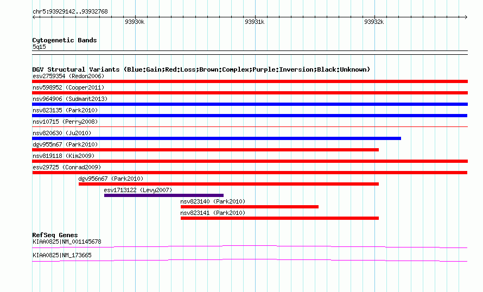This screenshot has width=483, height=292.
Task: Click the magenta line for NM_001145678
Action: 250,246
